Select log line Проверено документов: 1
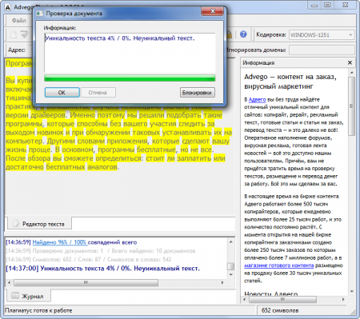Viewport: 360px width, 319px height. click(x=101, y=251)
